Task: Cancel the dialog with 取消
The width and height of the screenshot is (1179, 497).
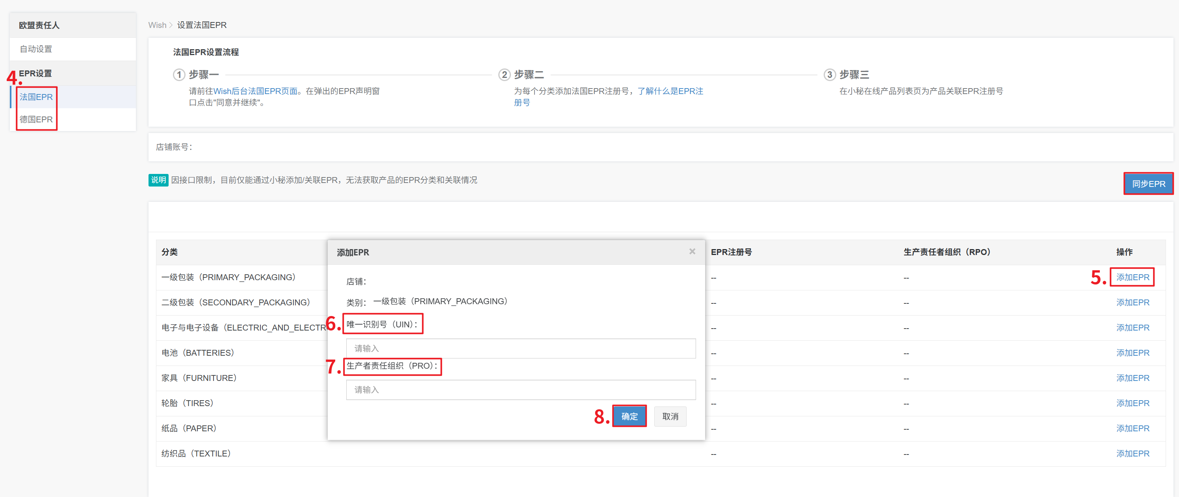Action: point(670,416)
